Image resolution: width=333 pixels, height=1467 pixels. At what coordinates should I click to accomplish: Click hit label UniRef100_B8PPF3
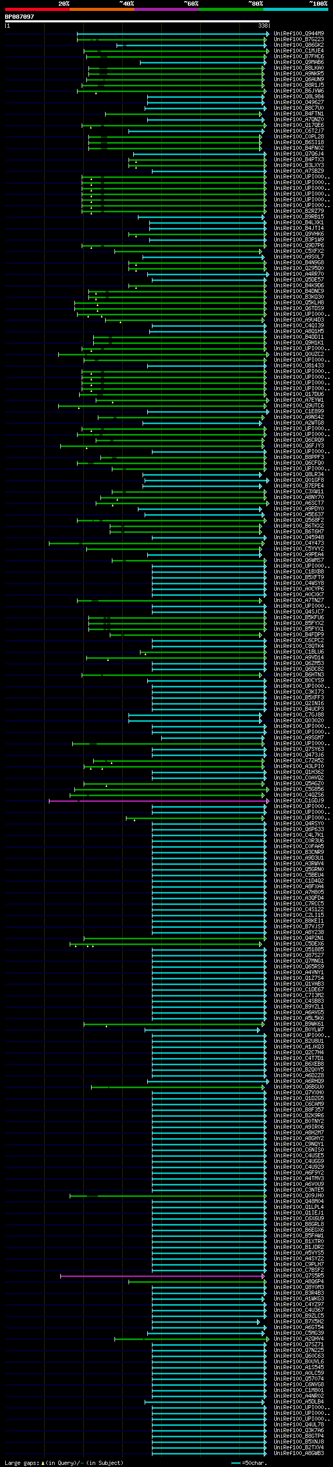coord(299,457)
